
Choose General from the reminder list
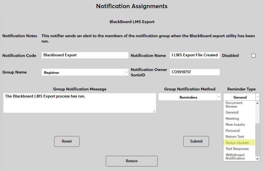[232, 112]
